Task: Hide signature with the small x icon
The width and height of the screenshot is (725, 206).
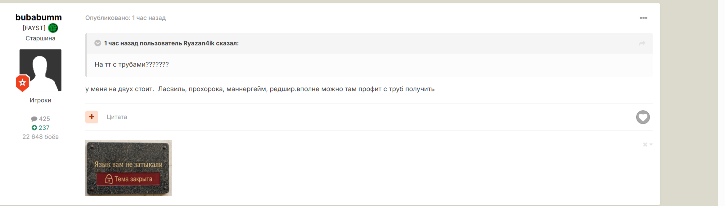Action: (645, 145)
